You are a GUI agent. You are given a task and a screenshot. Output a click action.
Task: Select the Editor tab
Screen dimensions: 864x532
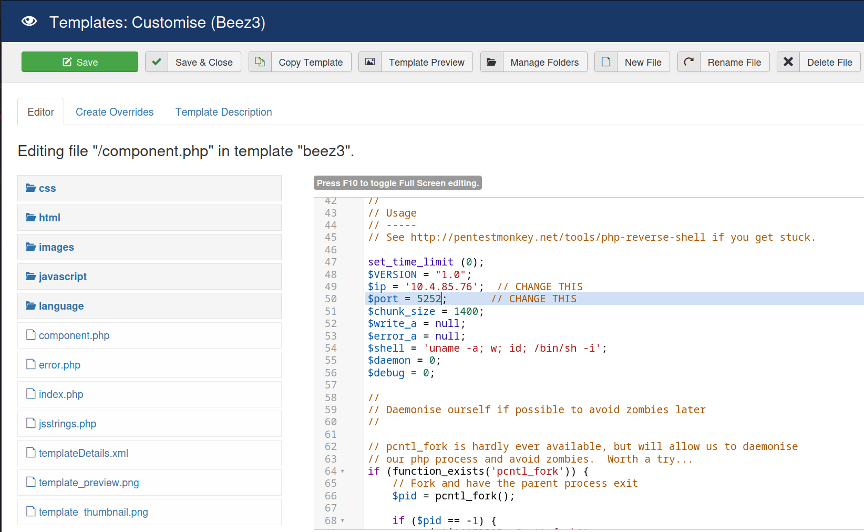point(41,112)
